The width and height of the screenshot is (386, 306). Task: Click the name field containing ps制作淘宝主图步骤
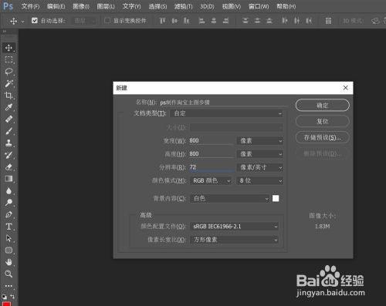point(223,103)
